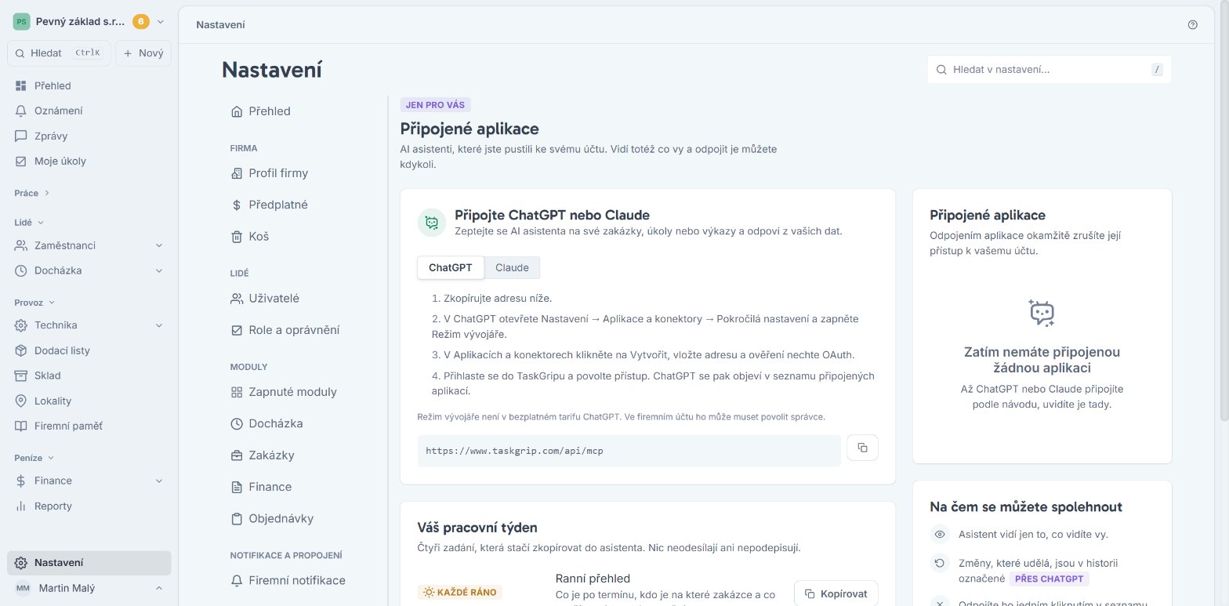Click the Firemní notifikace bell icon
Viewport: 1229px width, 606px height.
click(237, 580)
